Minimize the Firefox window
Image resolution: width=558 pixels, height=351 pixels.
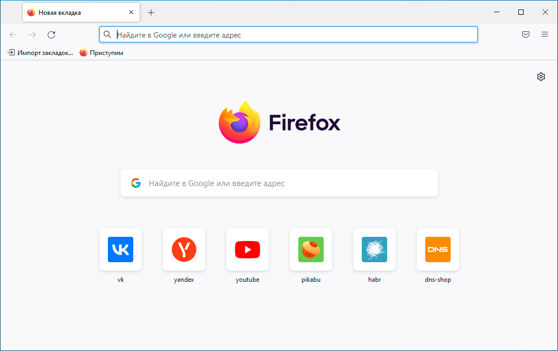tap(497, 12)
